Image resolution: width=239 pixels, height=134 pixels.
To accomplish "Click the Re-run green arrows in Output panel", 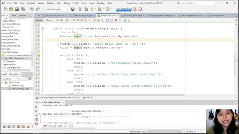I will (x=36, y=107).
